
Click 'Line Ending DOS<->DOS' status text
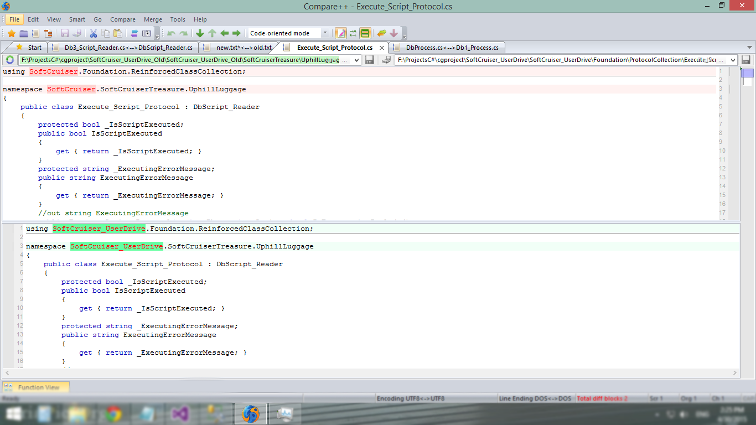coord(535,398)
